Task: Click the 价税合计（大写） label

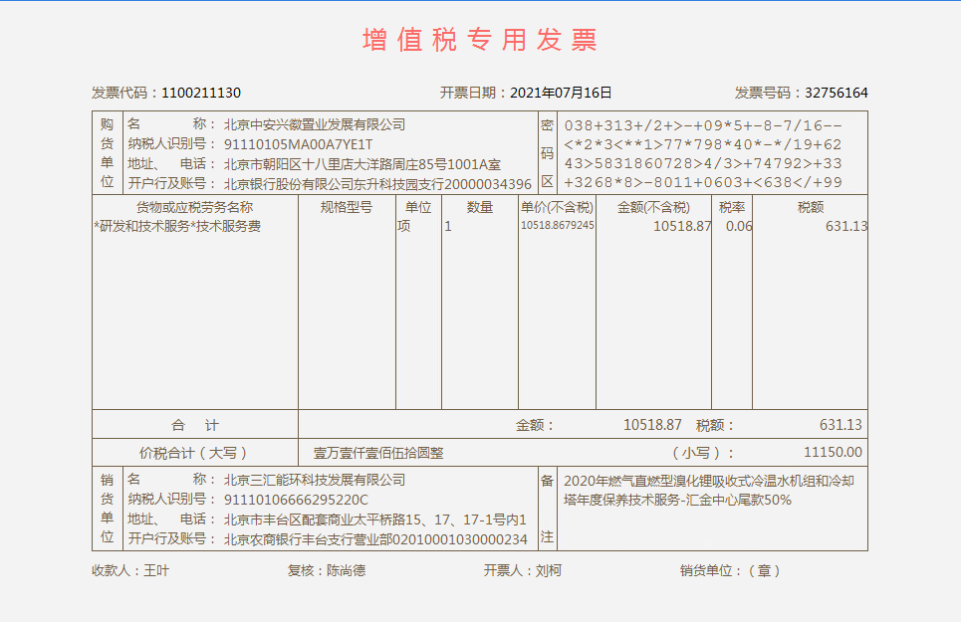Action: 195,453
